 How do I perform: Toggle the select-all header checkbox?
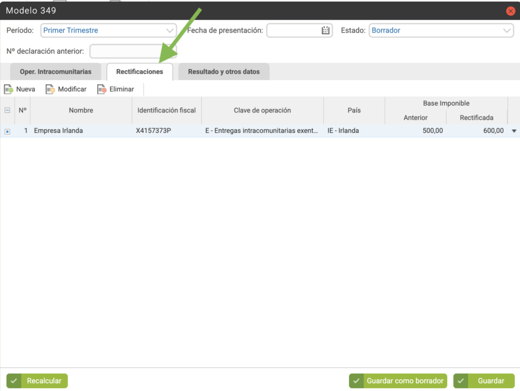click(7, 111)
